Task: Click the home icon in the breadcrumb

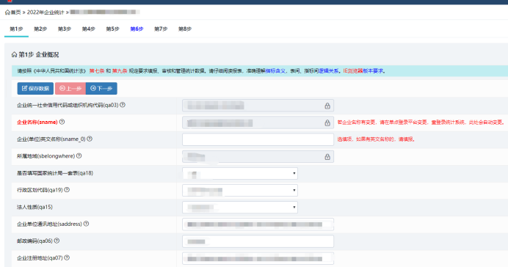Action: (x=7, y=12)
